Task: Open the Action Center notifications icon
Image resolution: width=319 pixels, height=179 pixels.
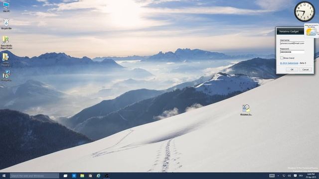Action: (x=295, y=176)
